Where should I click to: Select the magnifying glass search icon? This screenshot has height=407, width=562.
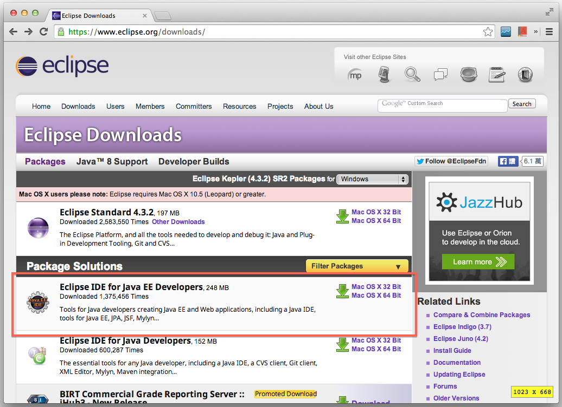[411, 74]
